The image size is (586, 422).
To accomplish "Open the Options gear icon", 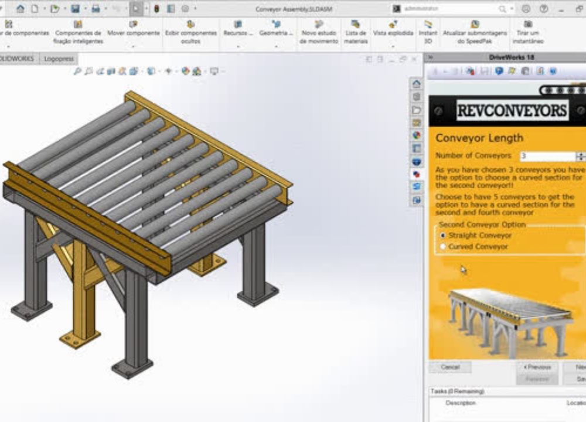I will pyautogui.click(x=185, y=9).
